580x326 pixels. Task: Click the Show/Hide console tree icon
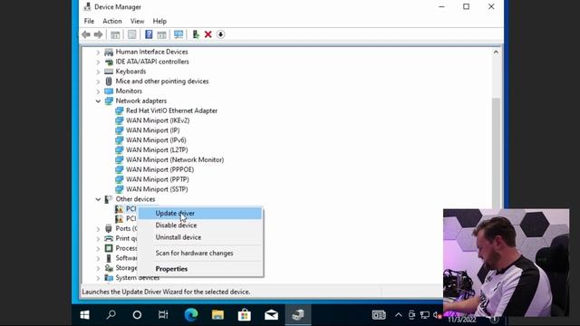click(x=115, y=34)
